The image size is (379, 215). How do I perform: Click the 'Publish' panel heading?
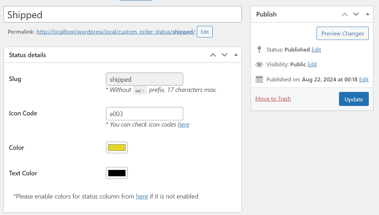pos(266,14)
